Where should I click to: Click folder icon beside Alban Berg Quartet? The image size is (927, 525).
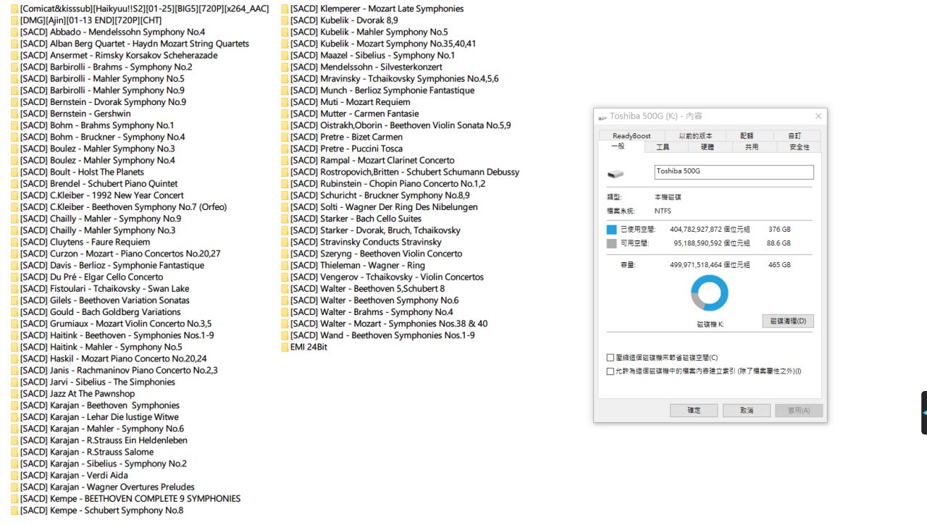pyautogui.click(x=15, y=43)
